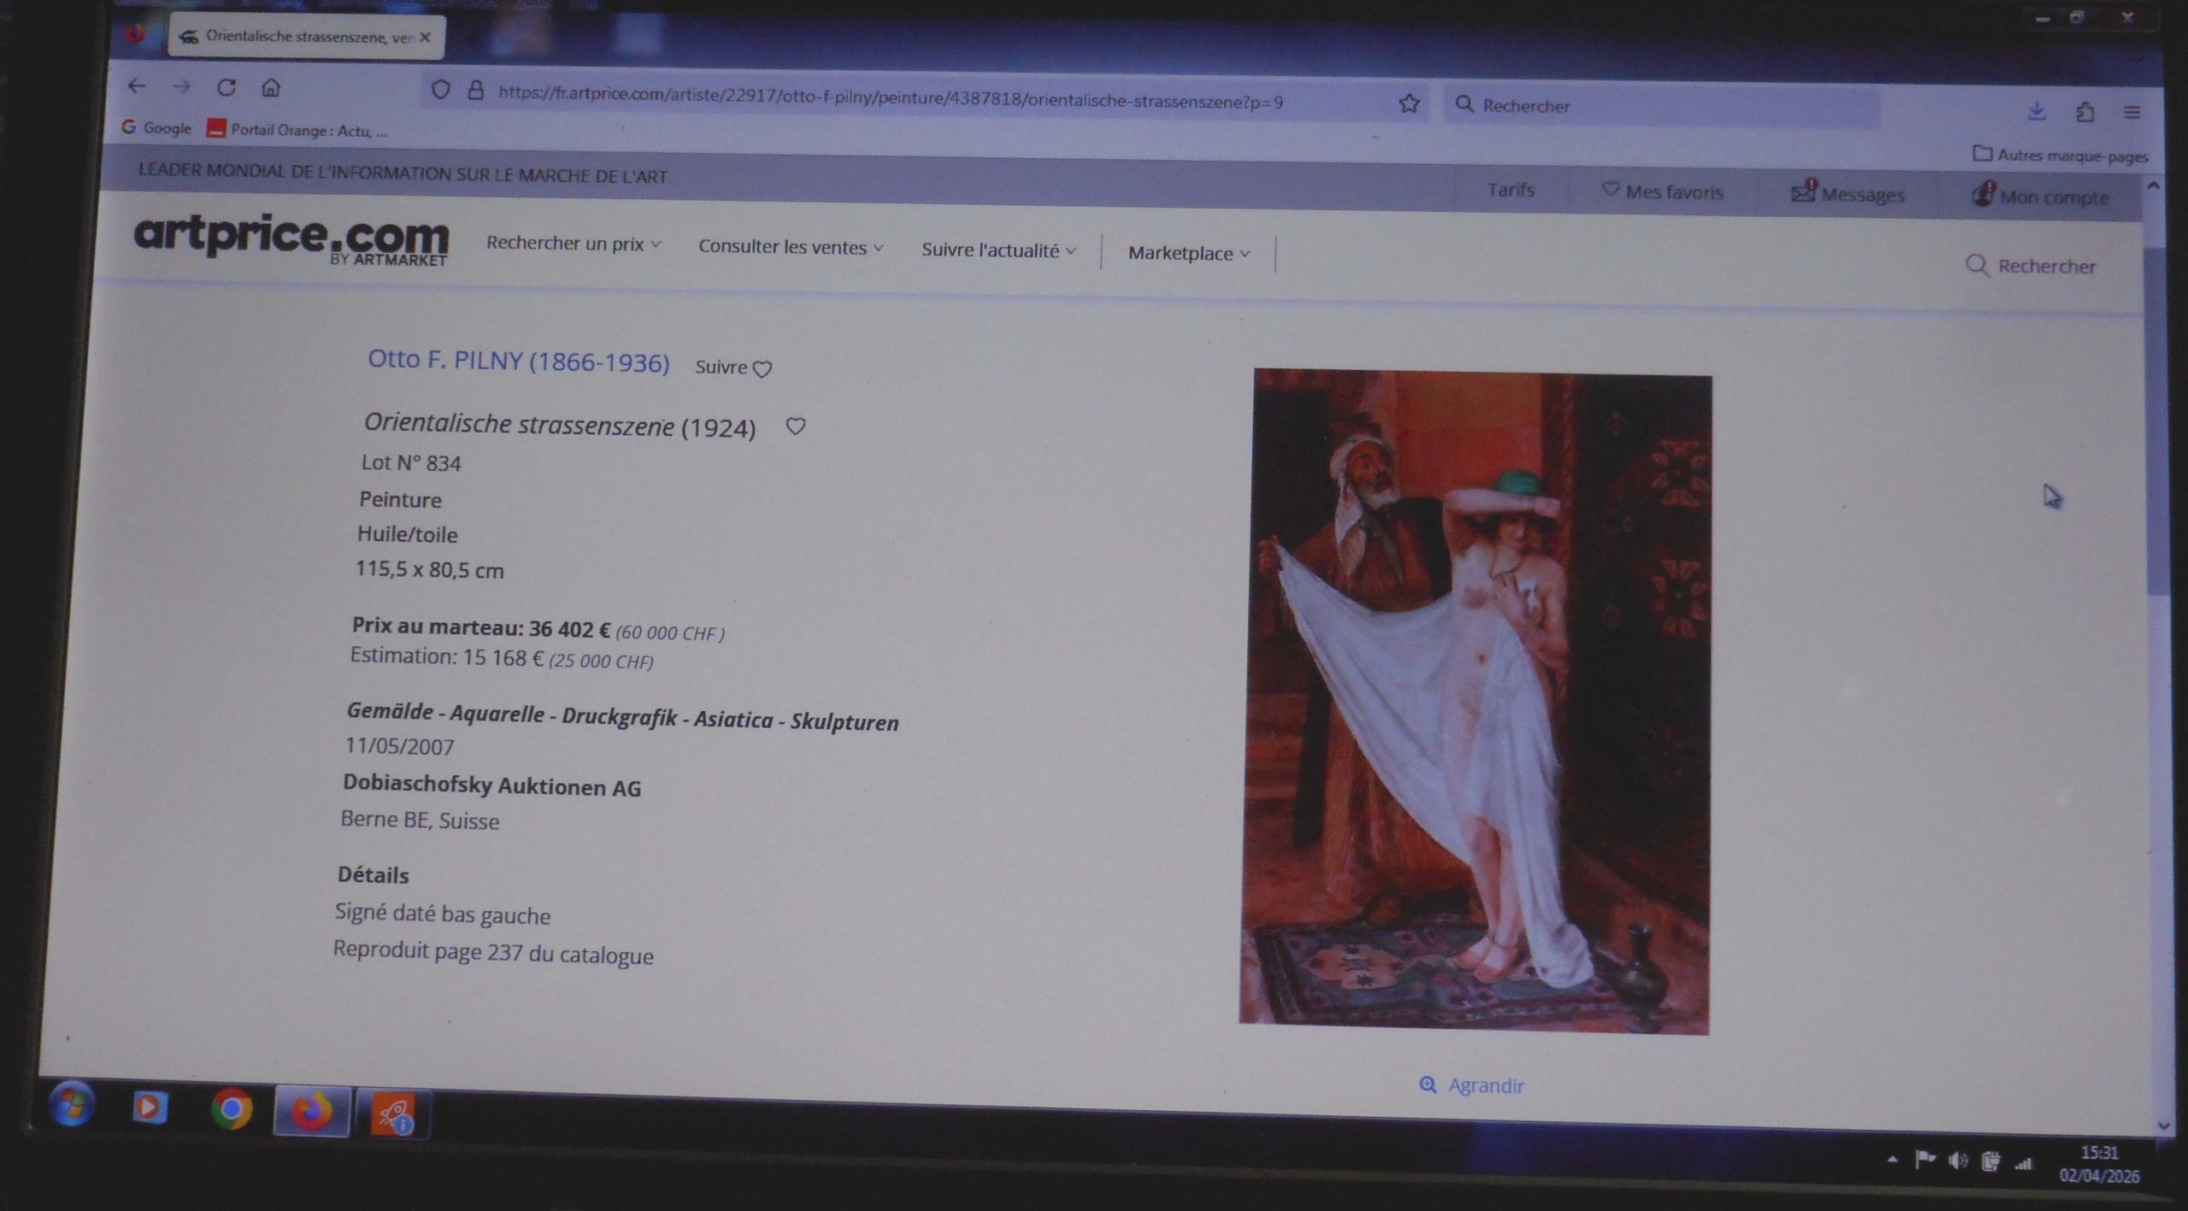This screenshot has height=1211, width=2188.
Task: Open the Otto F. PILNY artist link
Action: [518, 361]
